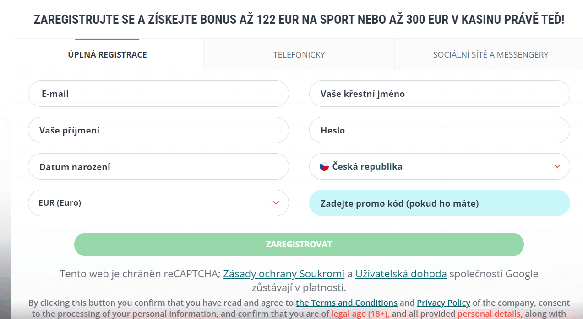Click into the Vaše křestní jméno field

tap(439, 94)
